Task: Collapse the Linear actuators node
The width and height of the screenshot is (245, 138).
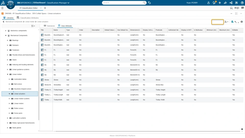Action: coord(9,94)
